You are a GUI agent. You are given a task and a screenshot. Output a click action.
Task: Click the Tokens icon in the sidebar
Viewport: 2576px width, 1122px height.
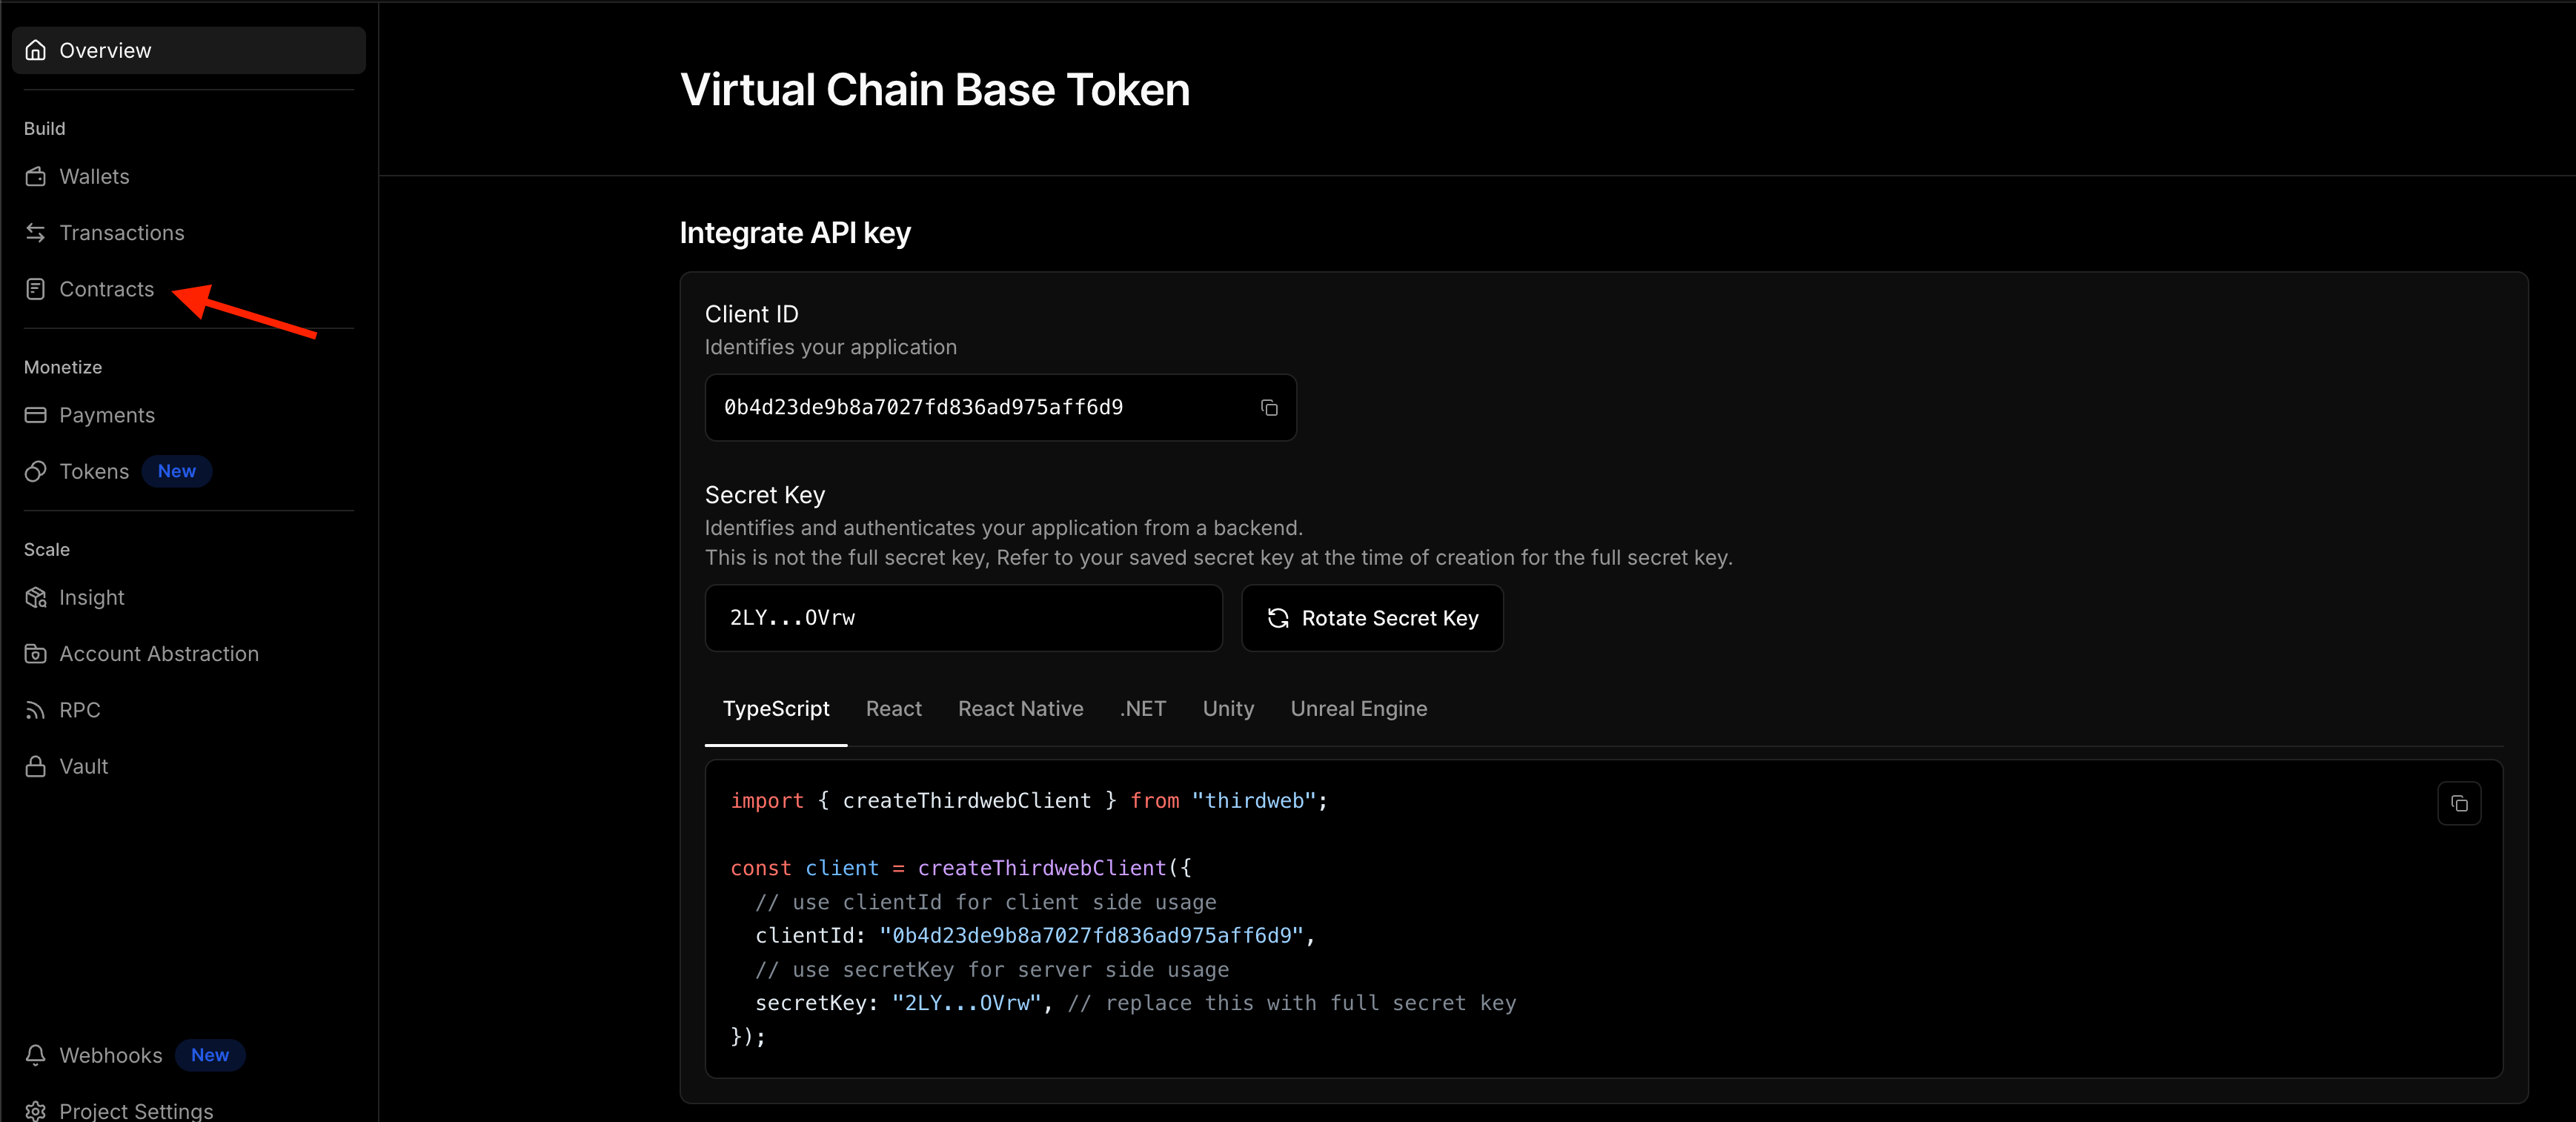tap(36, 471)
